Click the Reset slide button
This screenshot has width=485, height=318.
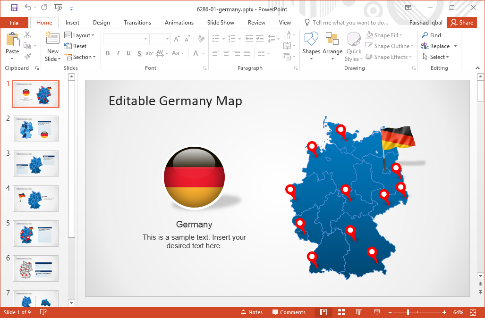[76, 46]
